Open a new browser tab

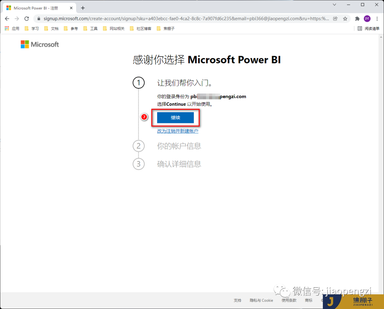point(83,8)
